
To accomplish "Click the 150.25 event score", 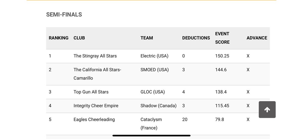I will tap(222, 56).
